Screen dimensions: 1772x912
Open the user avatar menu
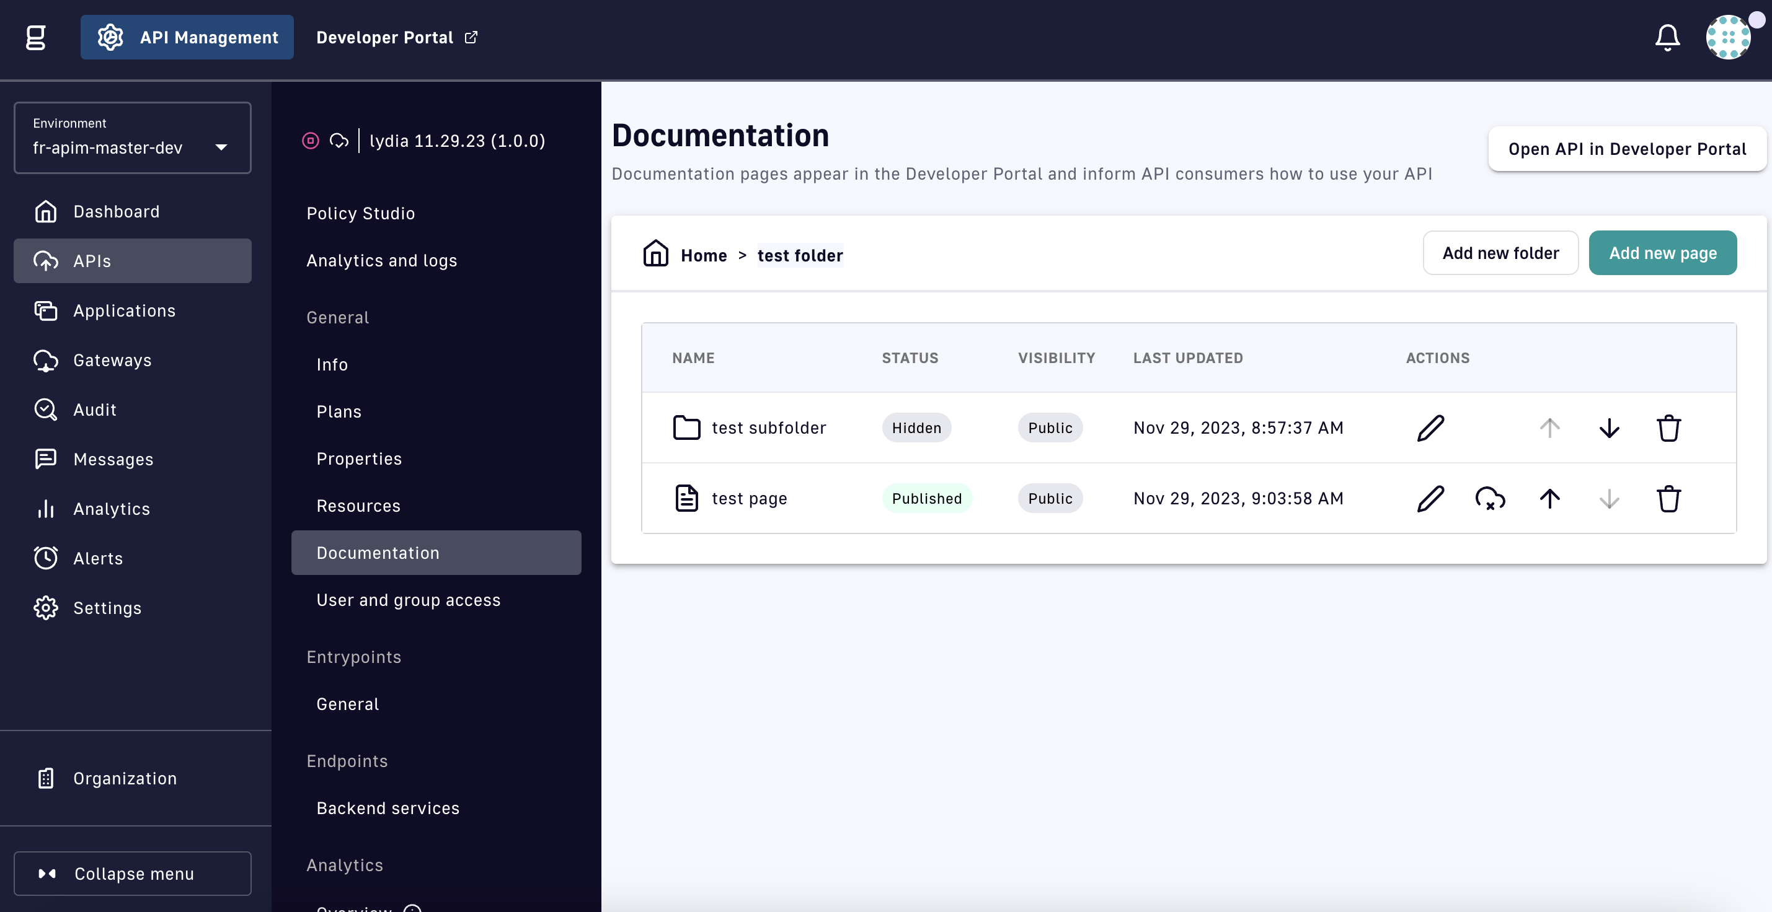pos(1727,37)
